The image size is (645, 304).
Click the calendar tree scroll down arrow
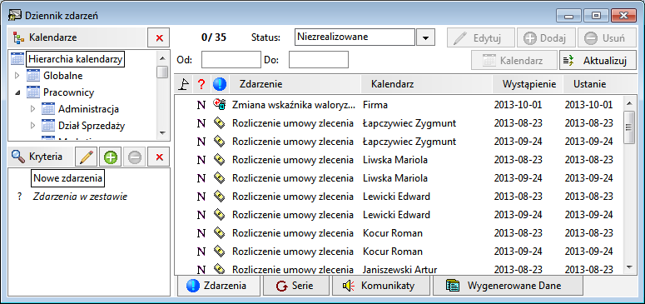click(x=163, y=132)
